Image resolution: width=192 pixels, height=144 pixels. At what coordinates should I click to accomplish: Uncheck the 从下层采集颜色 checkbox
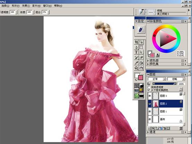[x=149, y=90]
